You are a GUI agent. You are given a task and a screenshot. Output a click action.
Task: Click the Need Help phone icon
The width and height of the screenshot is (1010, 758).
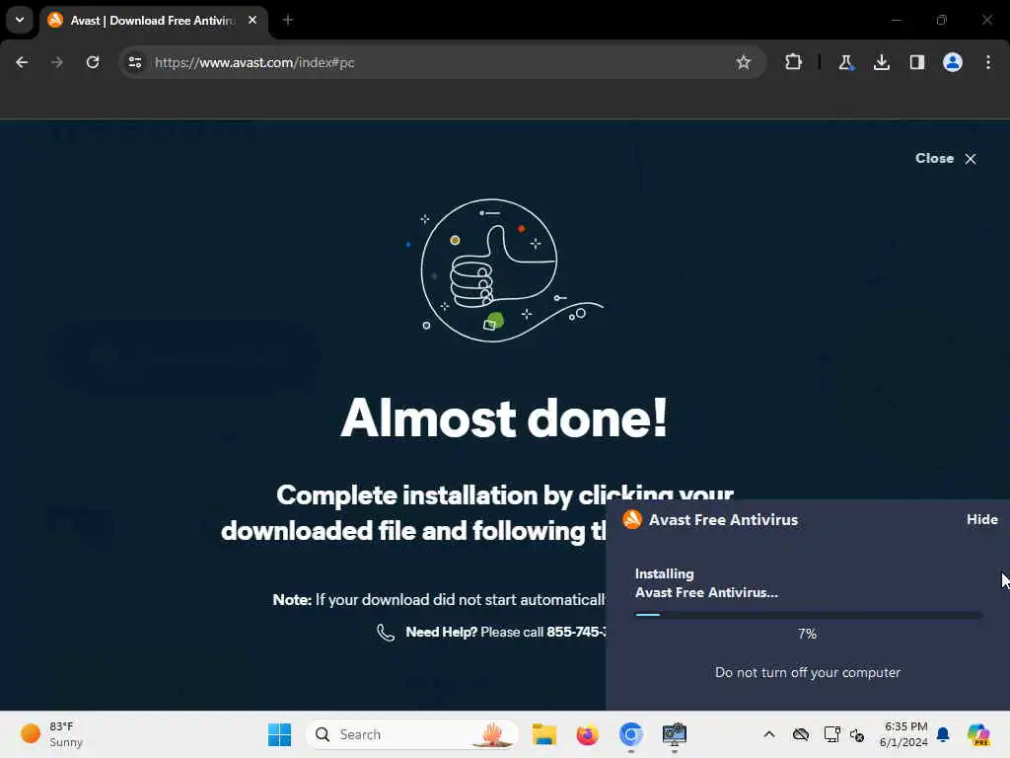[386, 633]
